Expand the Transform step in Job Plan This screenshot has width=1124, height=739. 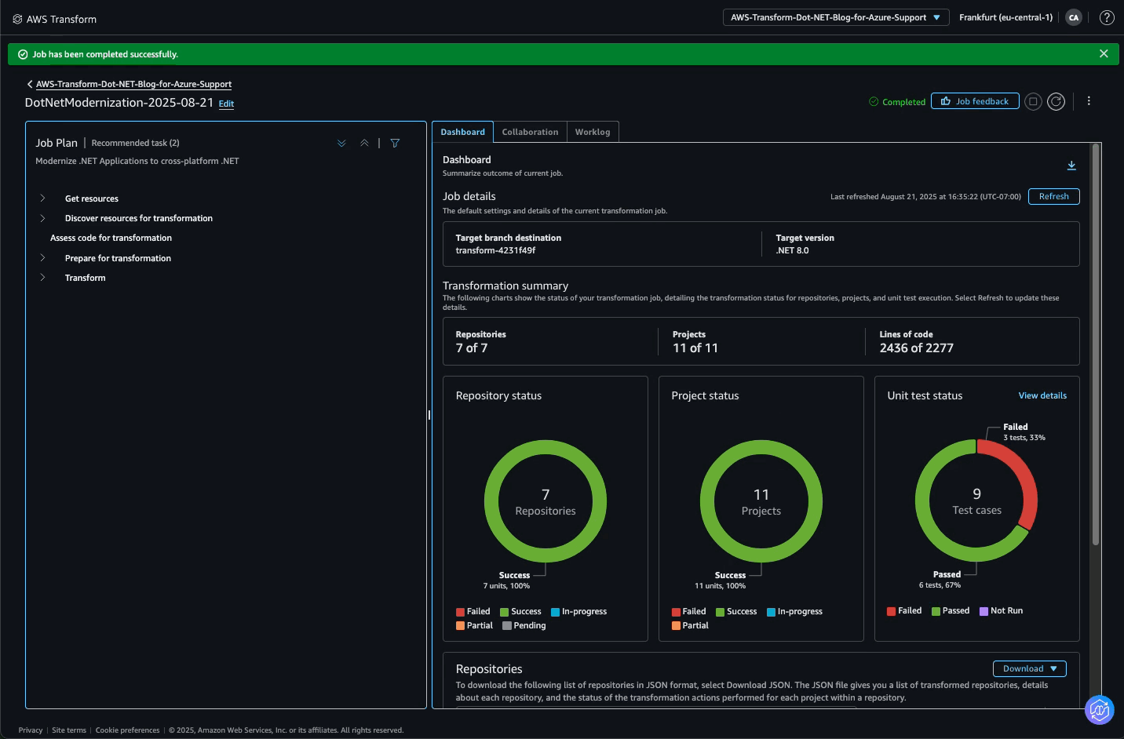coord(44,277)
